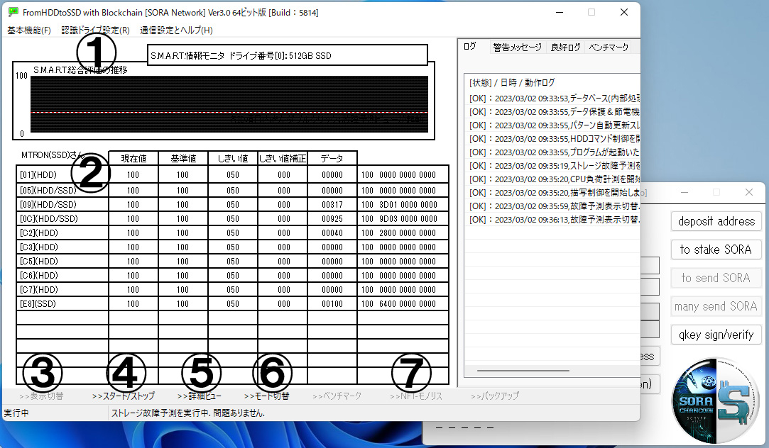
Task: Select the [C6](HDD) attribute row
Action: pyautogui.click(x=232, y=275)
